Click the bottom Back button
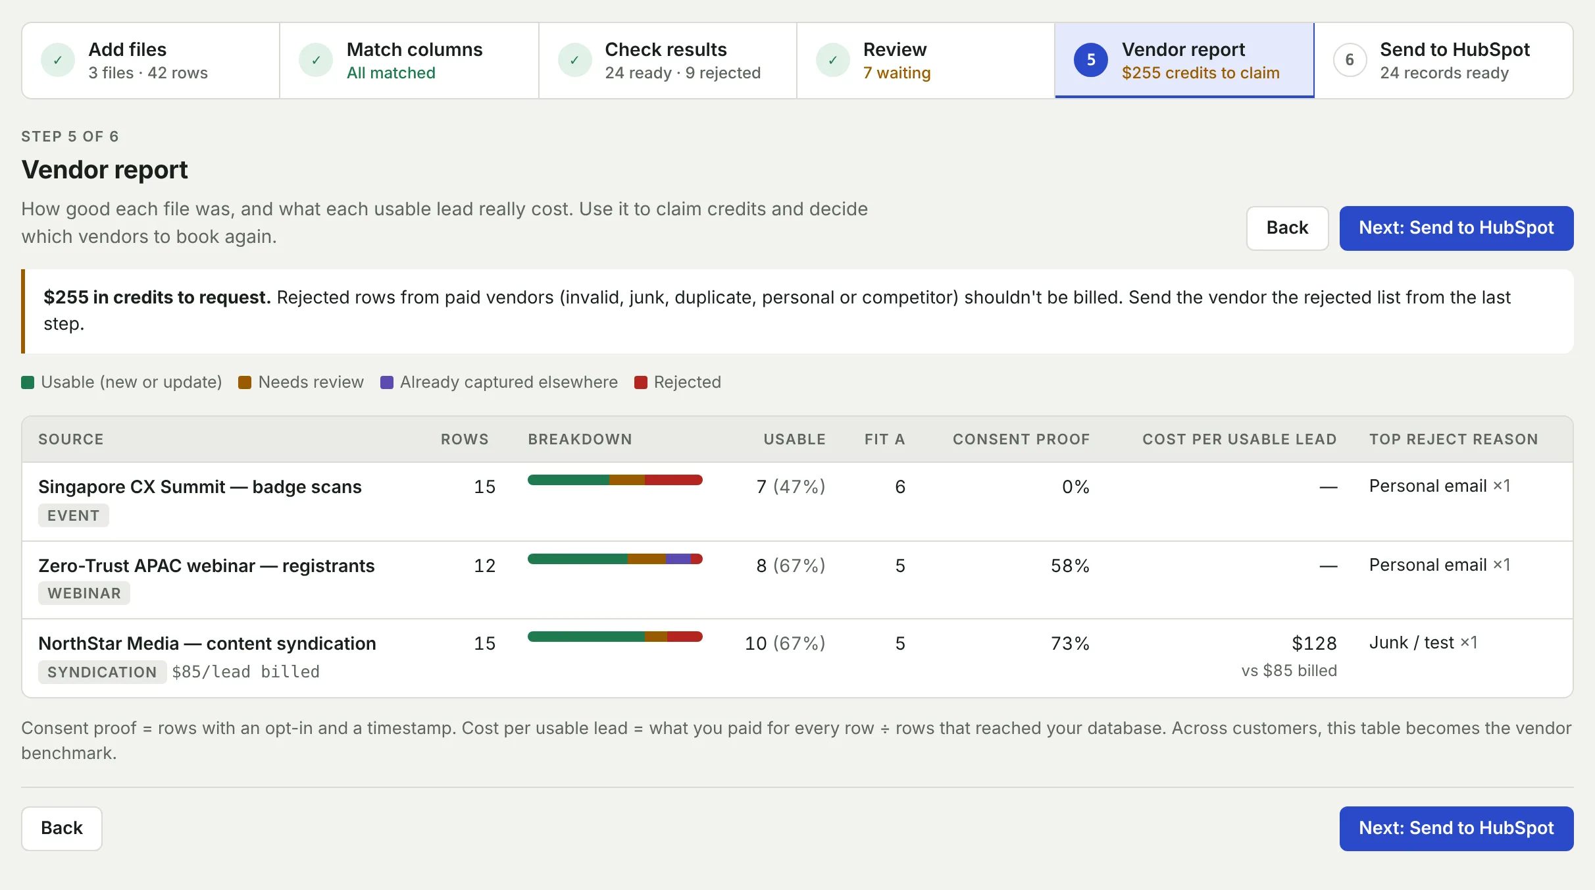The height and width of the screenshot is (890, 1595). pos(62,828)
